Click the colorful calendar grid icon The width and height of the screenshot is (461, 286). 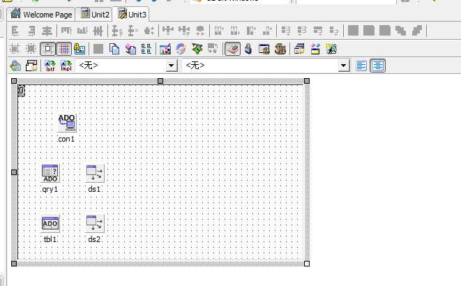(x=165, y=49)
